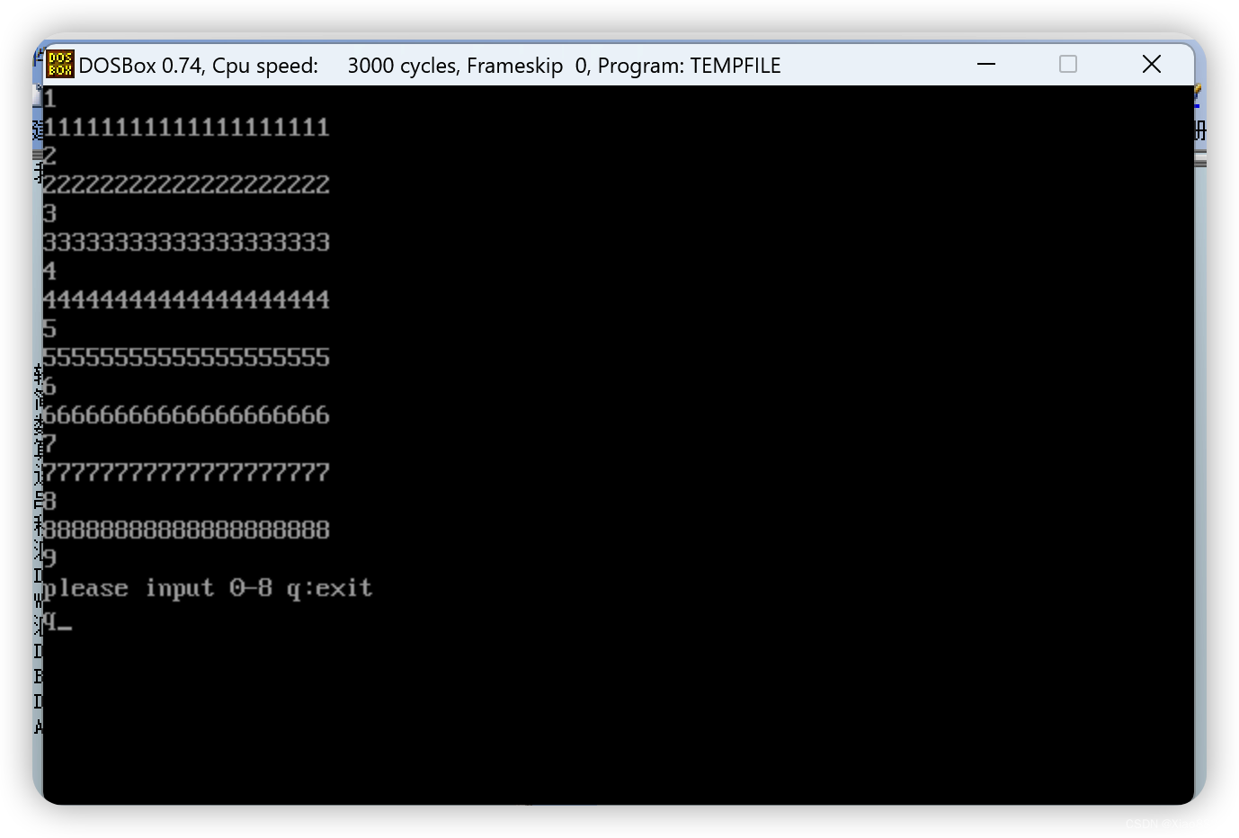1239x838 pixels.
Task: Minimize the DOSBox window
Action: 986,65
